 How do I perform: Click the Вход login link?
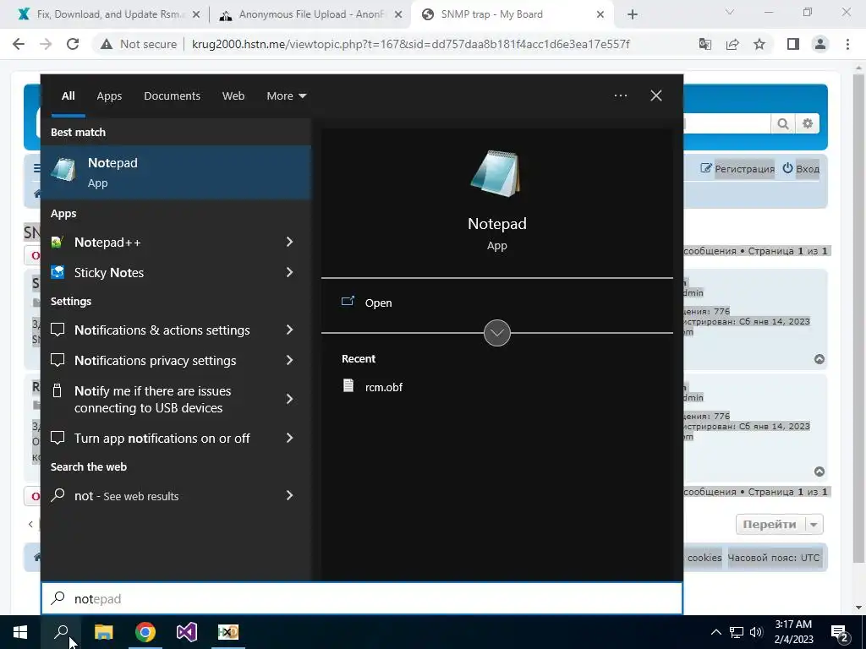tap(801, 168)
